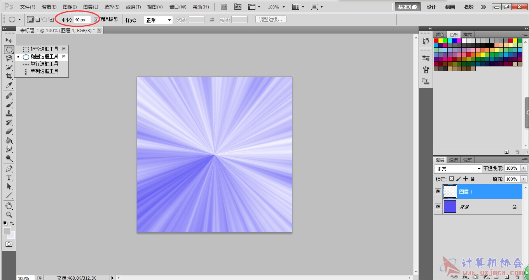
Task: Enable lock transparent pixels for layer
Action: point(451,179)
